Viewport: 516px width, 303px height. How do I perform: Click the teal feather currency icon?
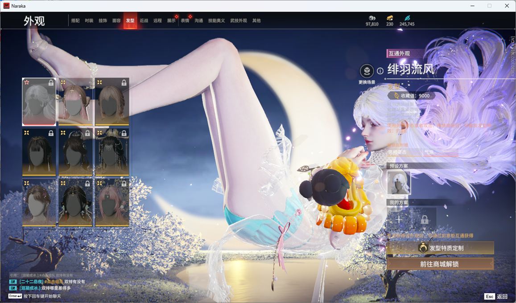[407, 18]
